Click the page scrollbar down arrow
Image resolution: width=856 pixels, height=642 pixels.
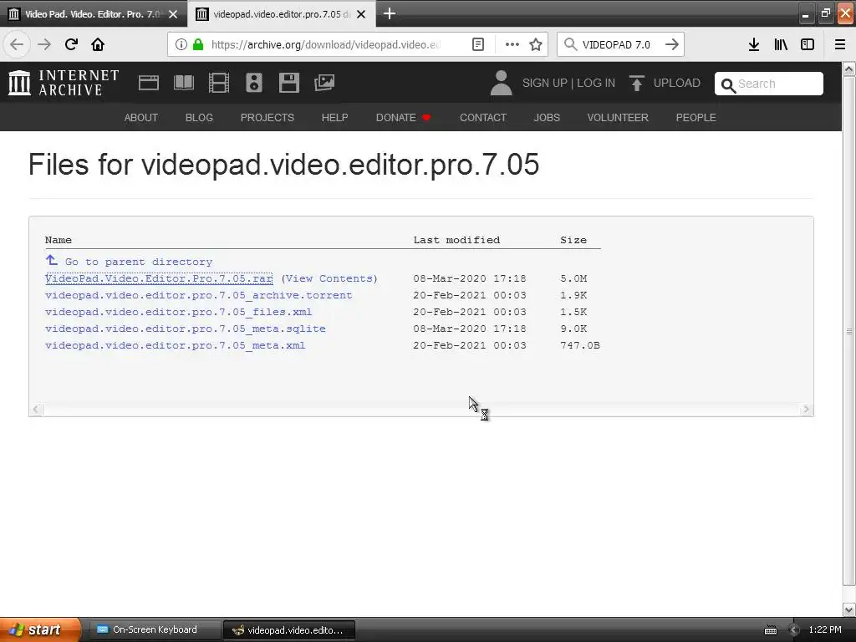click(x=849, y=609)
